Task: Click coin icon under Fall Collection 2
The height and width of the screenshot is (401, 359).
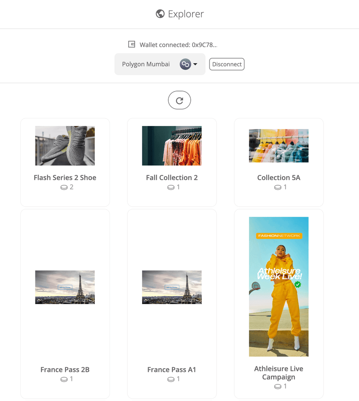Action: [x=171, y=187]
